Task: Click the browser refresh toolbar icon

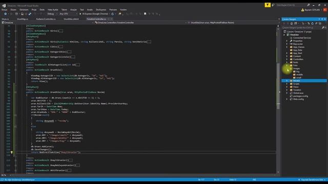Action: click(113, 14)
